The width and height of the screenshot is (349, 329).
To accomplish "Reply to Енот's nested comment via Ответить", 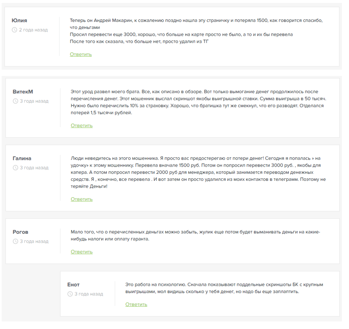I will pyautogui.click(x=136, y=305).
